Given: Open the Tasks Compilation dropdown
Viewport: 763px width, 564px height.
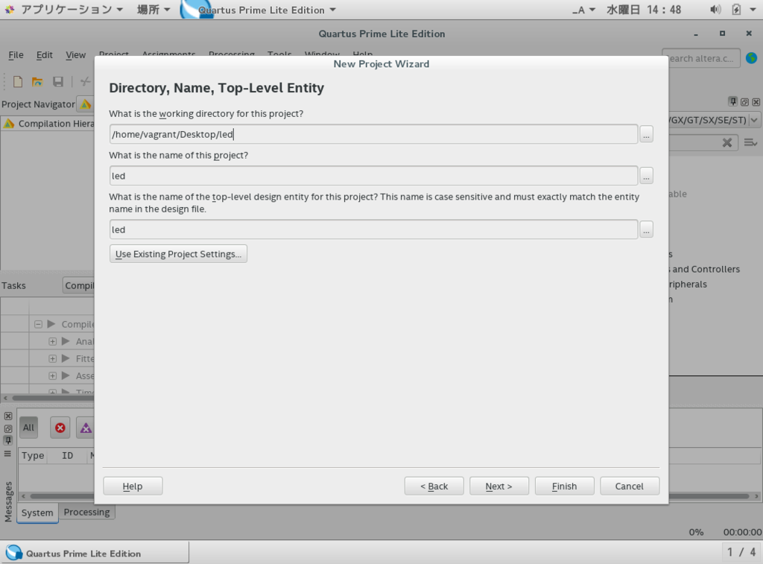Looking at the screenshot, I should tap(79, 285).
